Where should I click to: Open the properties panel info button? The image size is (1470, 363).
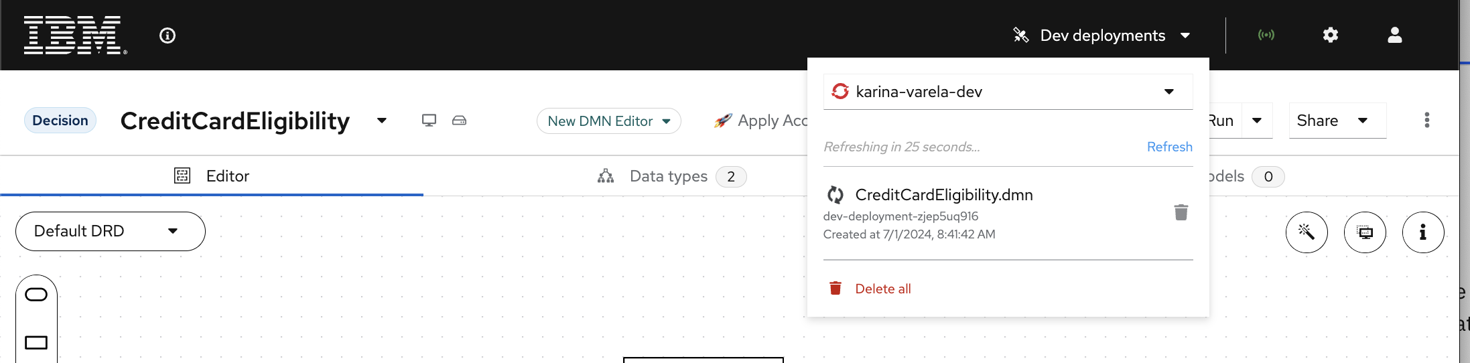[1423, 232]
